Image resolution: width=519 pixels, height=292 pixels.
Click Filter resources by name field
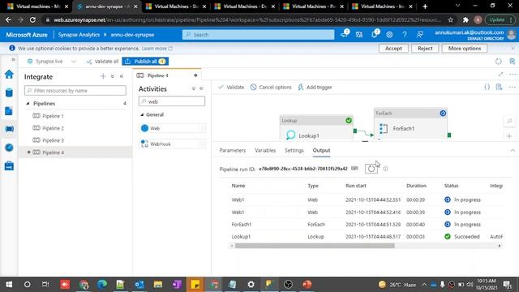coord(75,90)
